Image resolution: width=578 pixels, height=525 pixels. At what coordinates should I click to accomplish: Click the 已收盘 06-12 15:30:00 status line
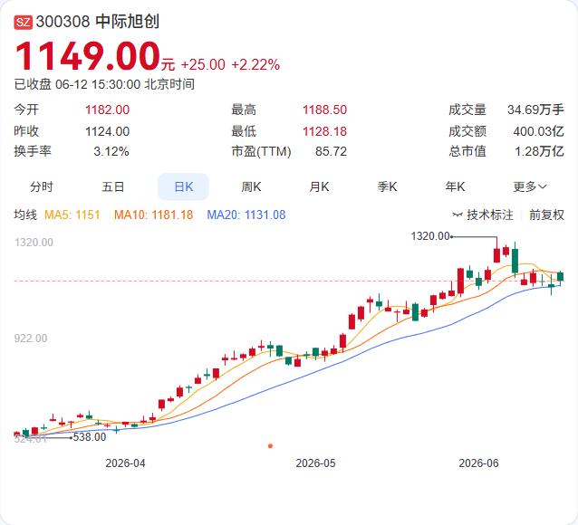coord(104,84)
